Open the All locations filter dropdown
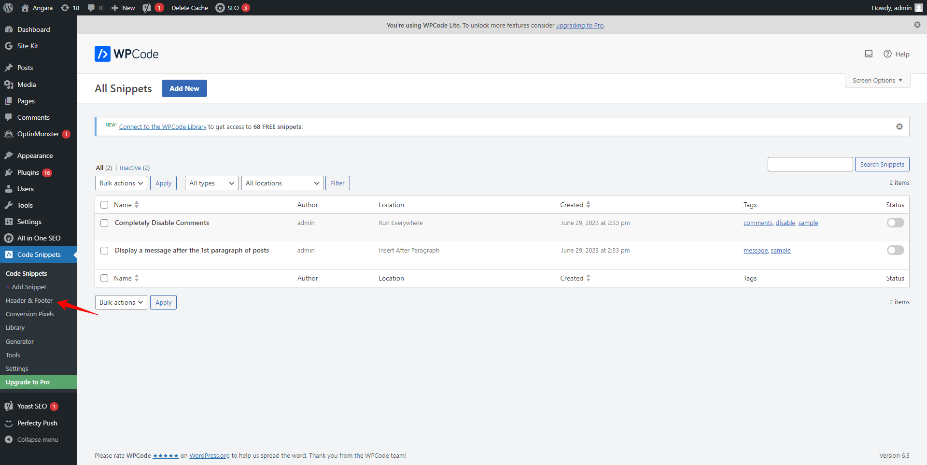 (282, 183)
